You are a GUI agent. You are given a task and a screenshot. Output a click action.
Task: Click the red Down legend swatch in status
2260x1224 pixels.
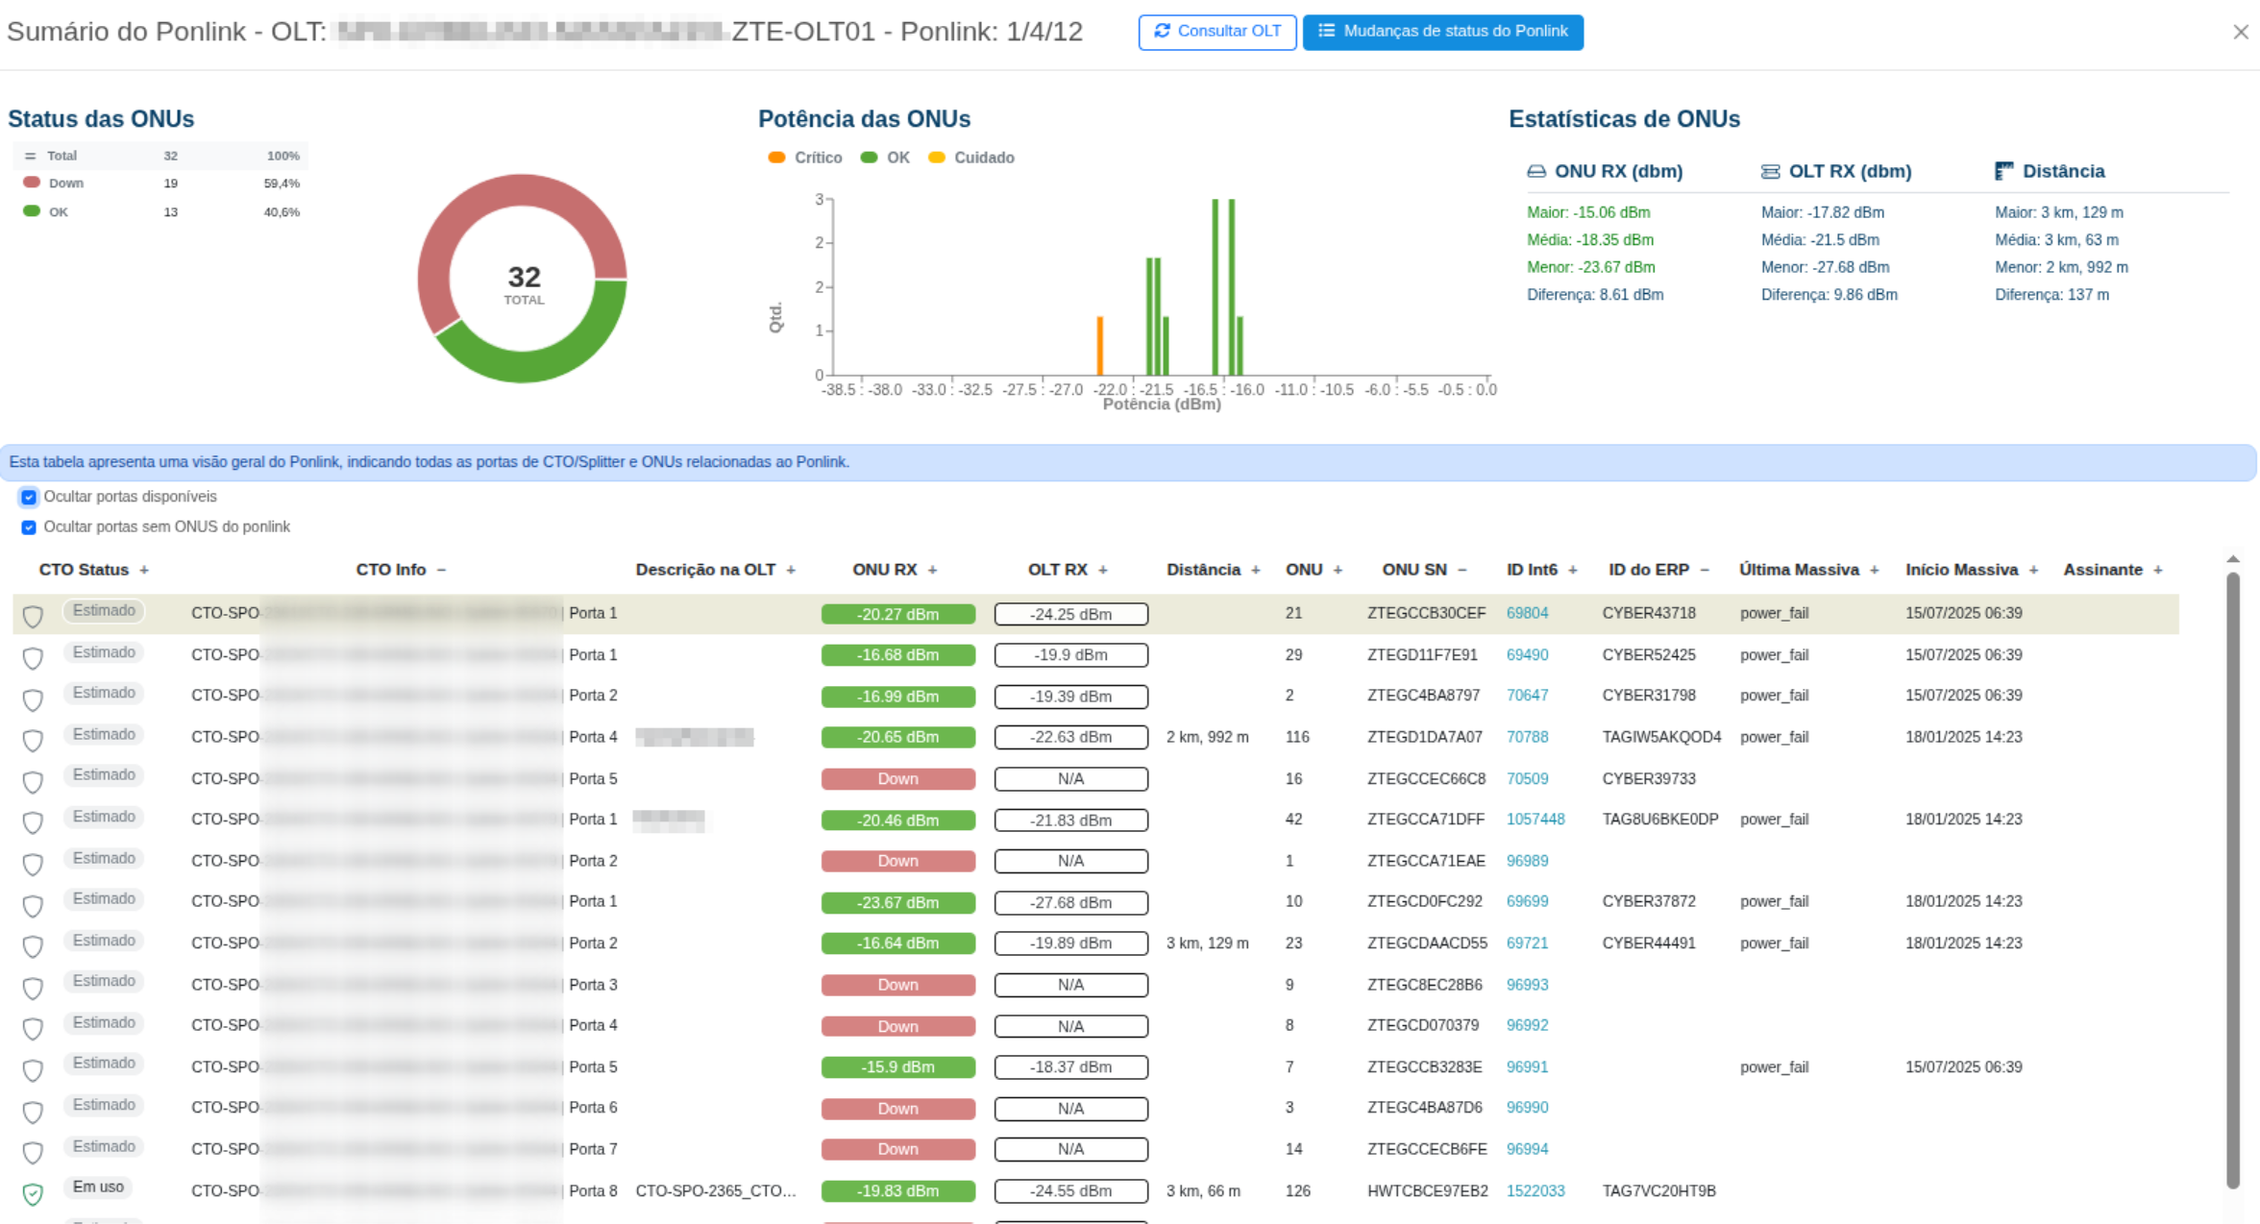pos(32,183)
